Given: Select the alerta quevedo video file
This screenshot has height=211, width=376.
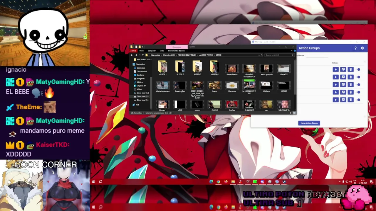Looking at the screenshot, I should click(x=267, y=69).
